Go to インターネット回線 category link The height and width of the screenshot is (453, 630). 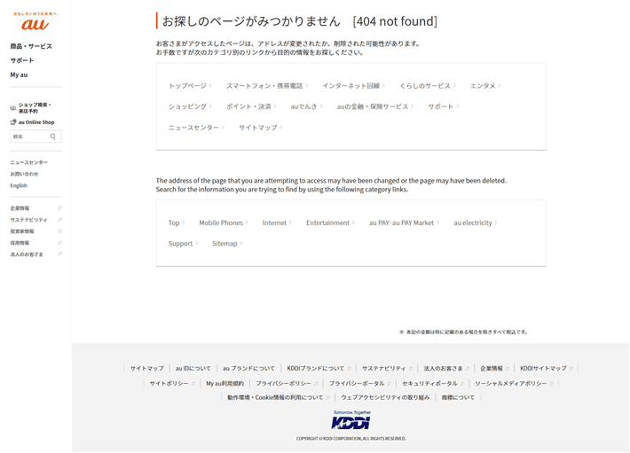[353, 86]
